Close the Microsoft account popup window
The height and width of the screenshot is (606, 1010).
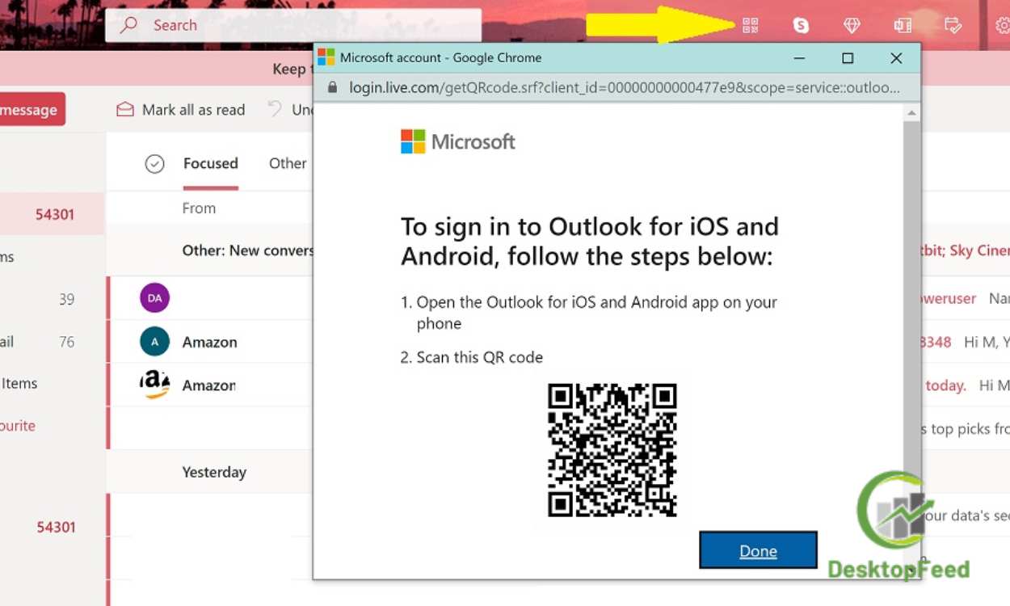[x=896, y=58]
